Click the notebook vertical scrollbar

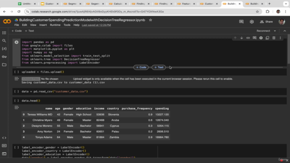click(x=288, y=49)
